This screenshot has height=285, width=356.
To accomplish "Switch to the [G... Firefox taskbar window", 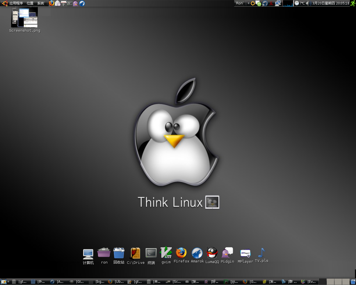I will [251, 282].
